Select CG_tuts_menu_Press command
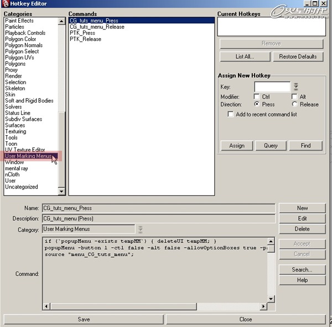The width and height of the screenshot is (332, 327). [x=142, y=21]
